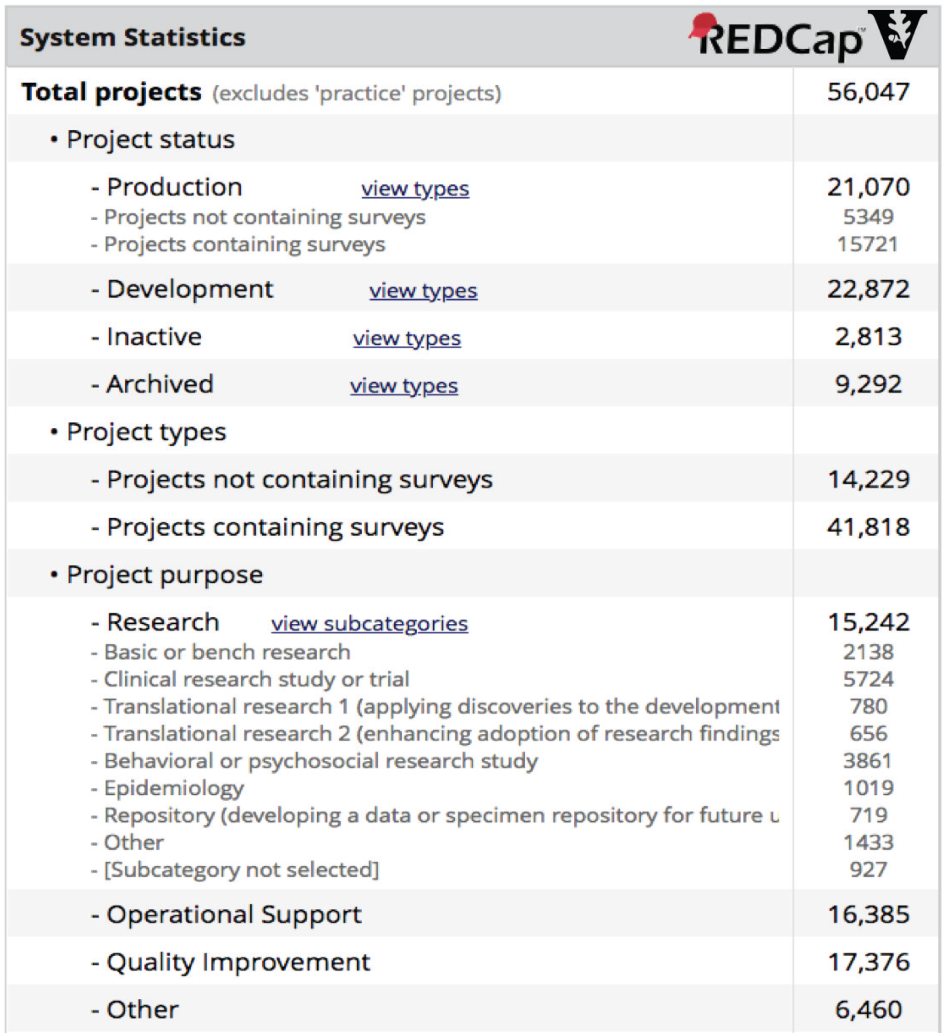Click the Development row label

(190, 289)
